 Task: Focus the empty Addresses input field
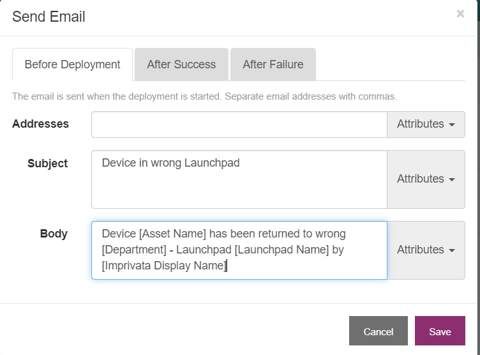239,125
